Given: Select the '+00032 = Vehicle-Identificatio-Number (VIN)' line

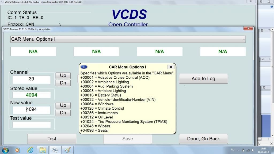Looking at the screenshot, I should (118, 99).
